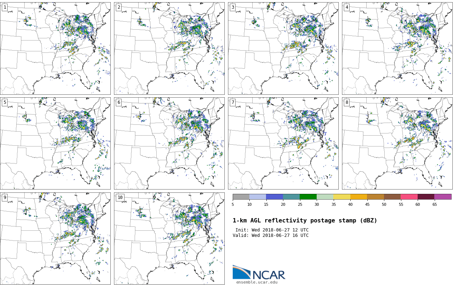The height and width of the screenshot is (285, 456).
Task: Click the colorbar tick label '30'
Action: click(x=317, y=205)
